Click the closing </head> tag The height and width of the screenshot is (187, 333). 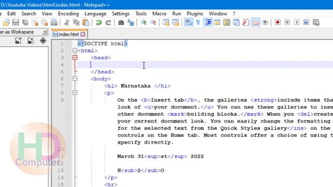(103, 72)
